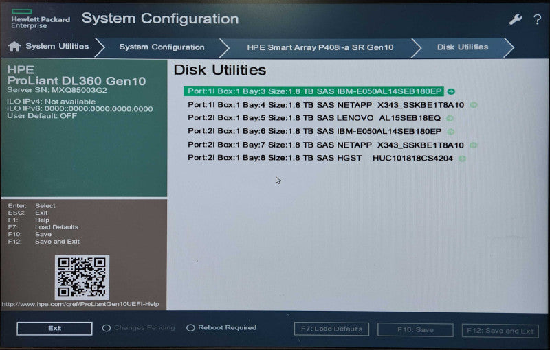
Task: Click the F12: Save and Exit help line
Action: click(43, 242)
